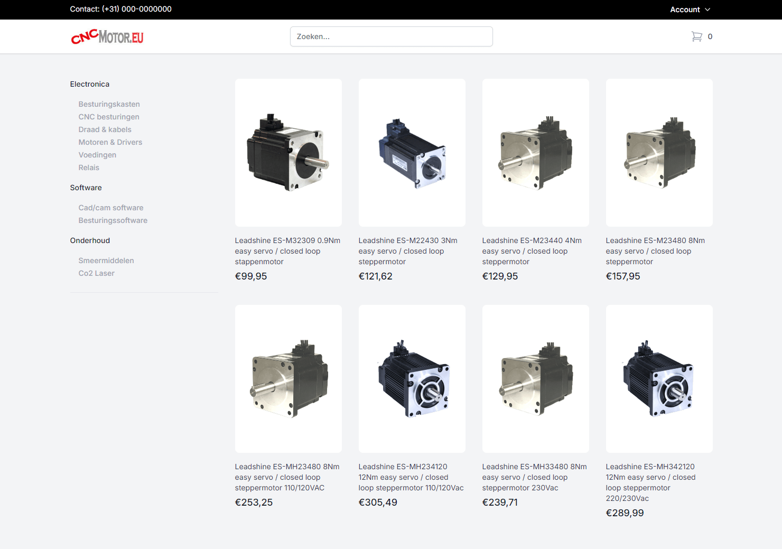The height and width of the screenshot is (549, 782).
Task: Click Leadshine ES-M22430 3Nm product title
Action: point(408,251)
